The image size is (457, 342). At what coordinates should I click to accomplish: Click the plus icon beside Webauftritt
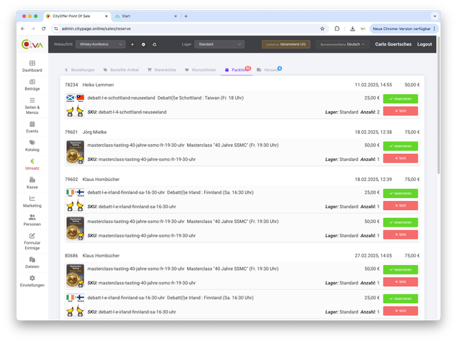(x=132, y=44)
